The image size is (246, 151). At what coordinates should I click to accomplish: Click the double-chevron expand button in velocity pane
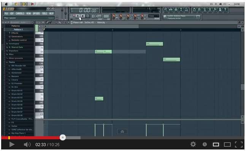point(122,132)
